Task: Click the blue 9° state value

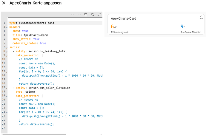Action: (182, 27)
